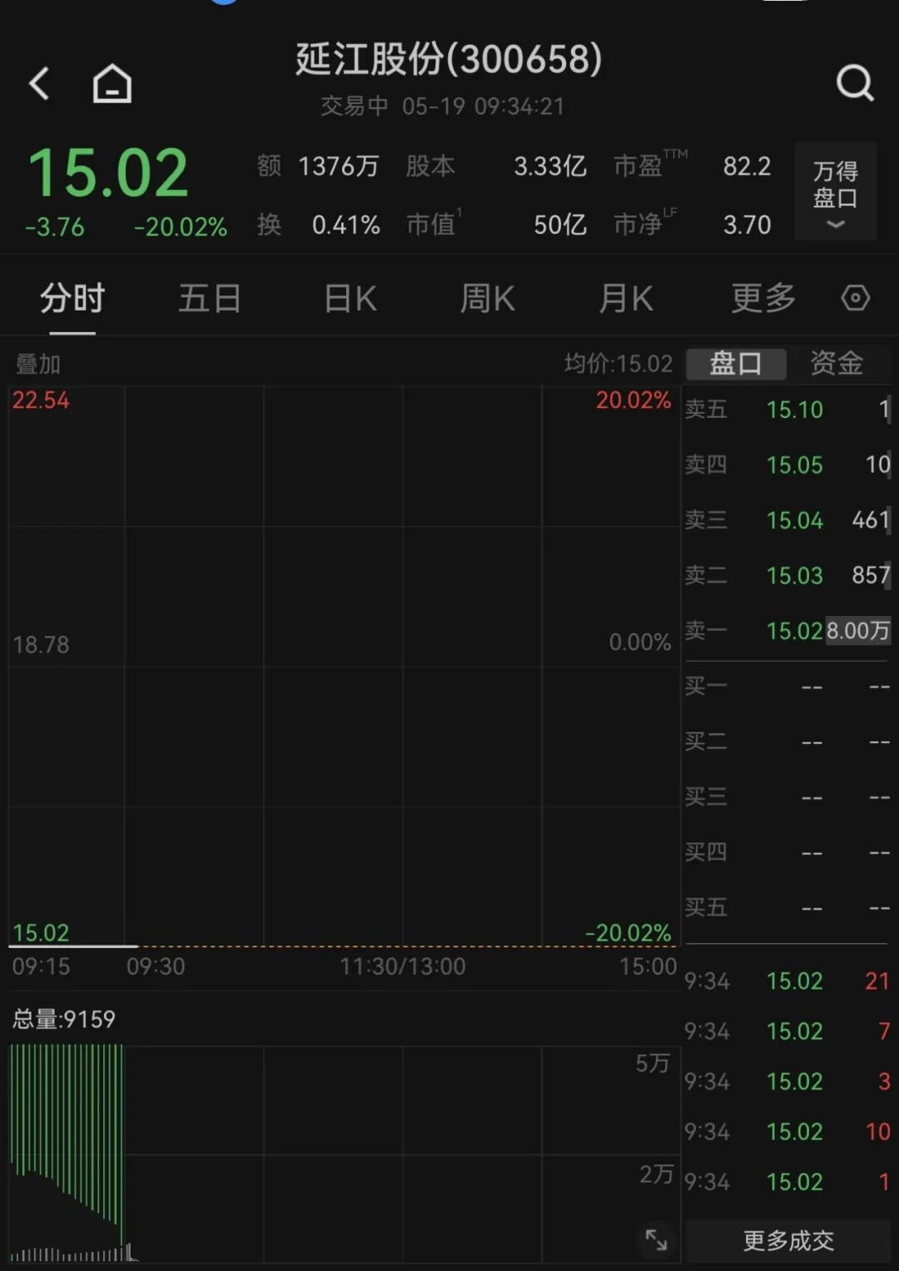Expand the 万得盘口 panel
Screen dimensions: 899x1271
pyautogui.click(x=836, y=191)
